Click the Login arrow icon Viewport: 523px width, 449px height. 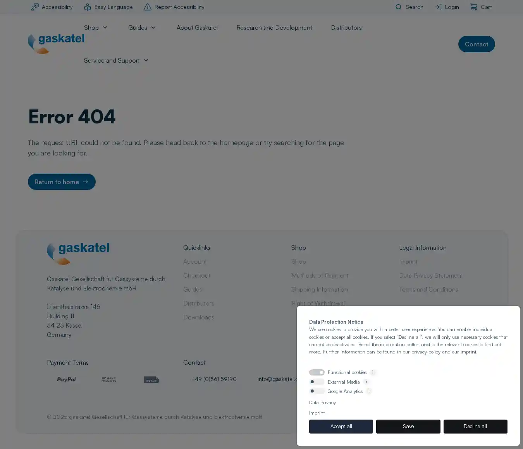[x=438, y=7]
